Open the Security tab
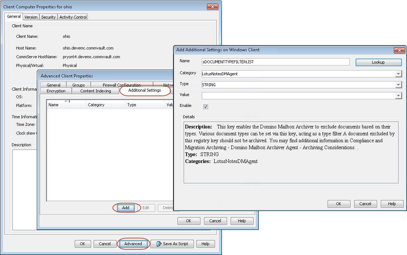Viewport: 407px width, 255px height. (48, 17)
